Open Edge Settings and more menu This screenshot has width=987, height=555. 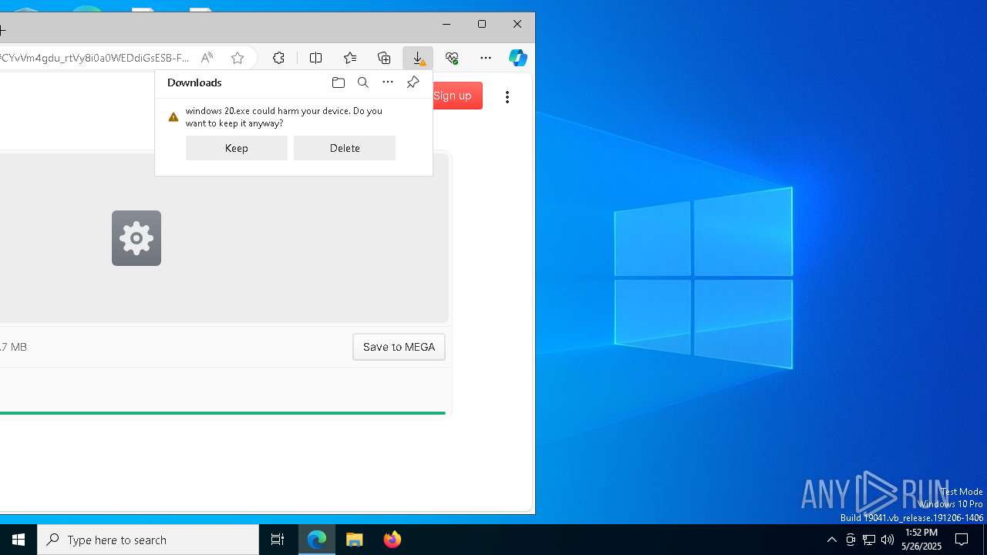click(486, 58)
